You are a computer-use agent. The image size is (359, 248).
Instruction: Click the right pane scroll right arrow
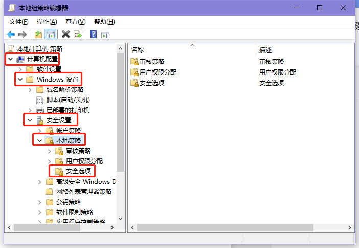coord(350,227)
